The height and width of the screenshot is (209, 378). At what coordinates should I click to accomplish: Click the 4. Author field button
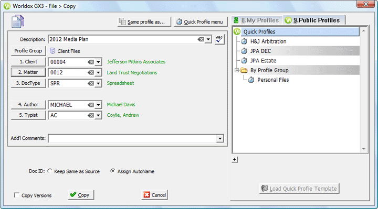[28, 105]
